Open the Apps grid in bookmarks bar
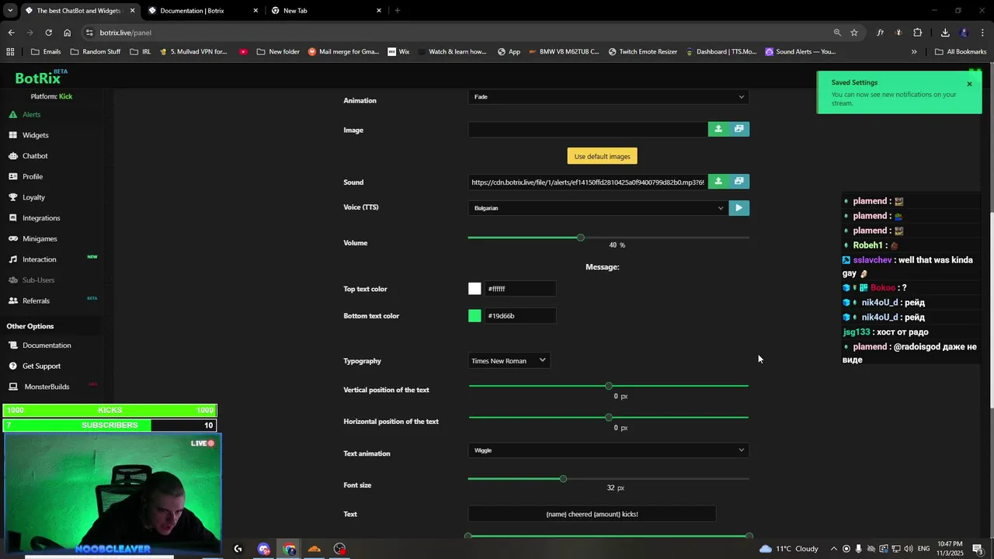 point(10,52)
